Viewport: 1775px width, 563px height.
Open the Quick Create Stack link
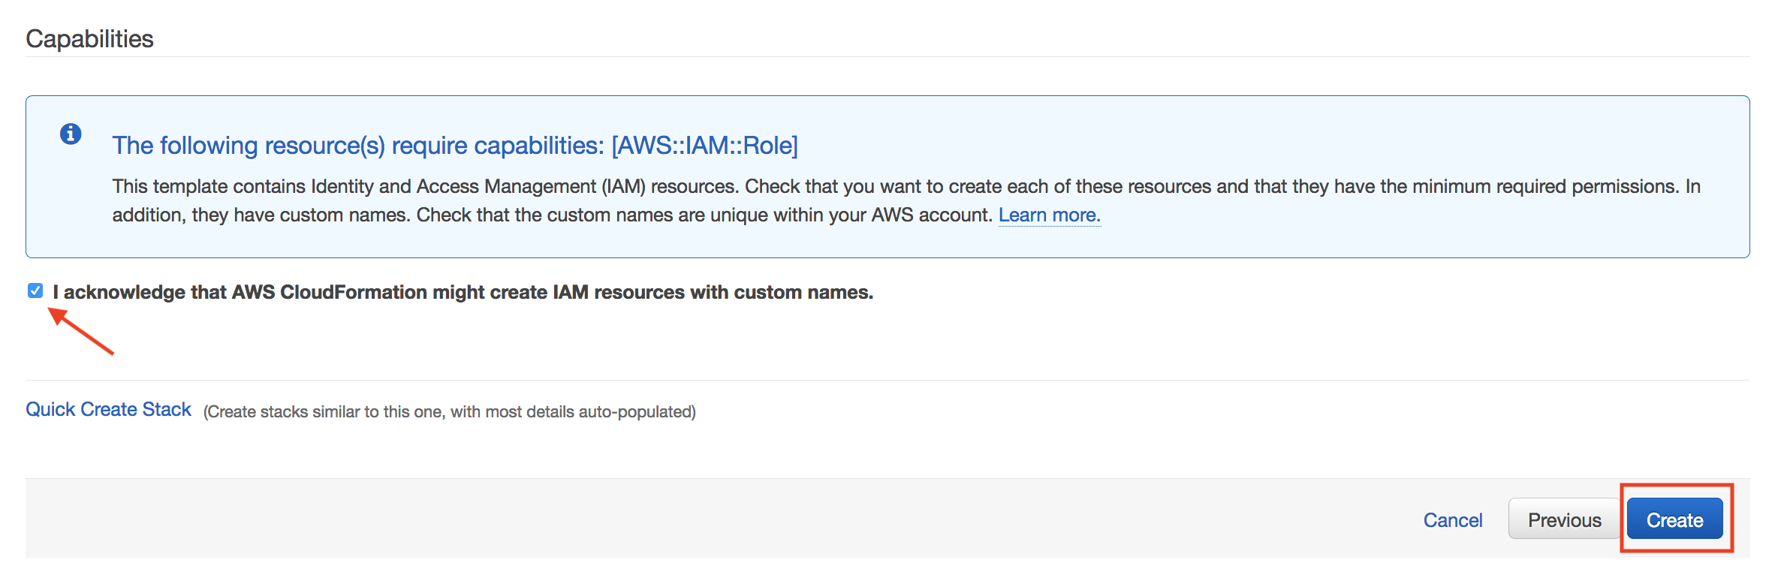(109, 409)
